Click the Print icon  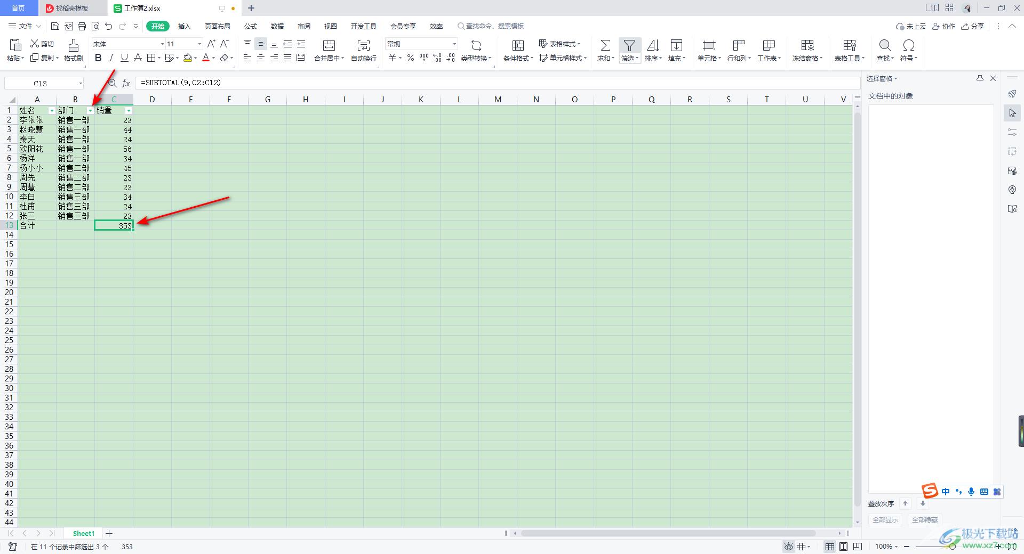coord(82,26)
